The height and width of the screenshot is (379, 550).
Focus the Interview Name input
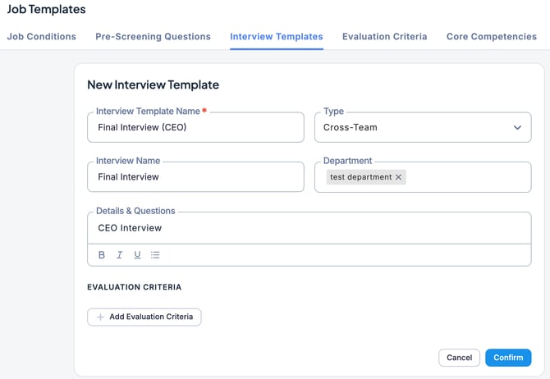click(x=195, y=177)
